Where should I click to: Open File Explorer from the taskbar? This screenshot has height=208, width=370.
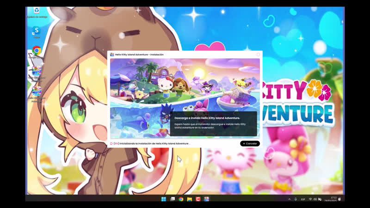tap(190, 199)
